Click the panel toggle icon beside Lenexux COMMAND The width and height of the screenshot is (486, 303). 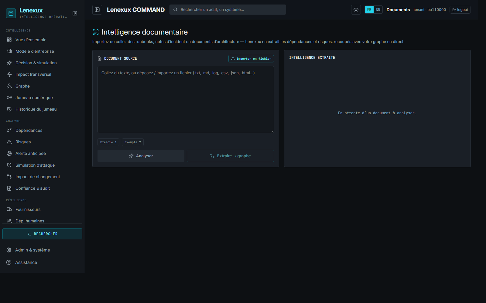tap(97, 10)
